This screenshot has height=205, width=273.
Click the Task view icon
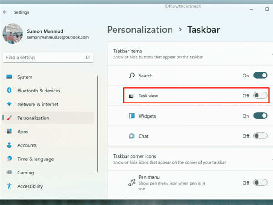pyautogui.click(x=131, y=96)
